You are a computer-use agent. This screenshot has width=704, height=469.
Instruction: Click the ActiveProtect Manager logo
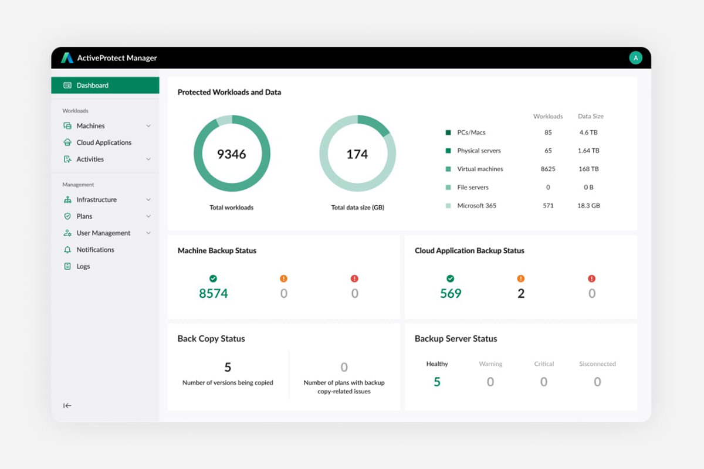(67, 57)
